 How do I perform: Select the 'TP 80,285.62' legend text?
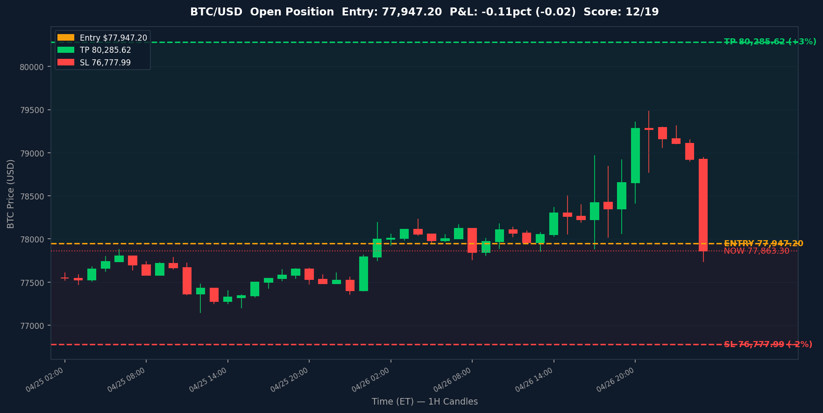click(106, 50)
